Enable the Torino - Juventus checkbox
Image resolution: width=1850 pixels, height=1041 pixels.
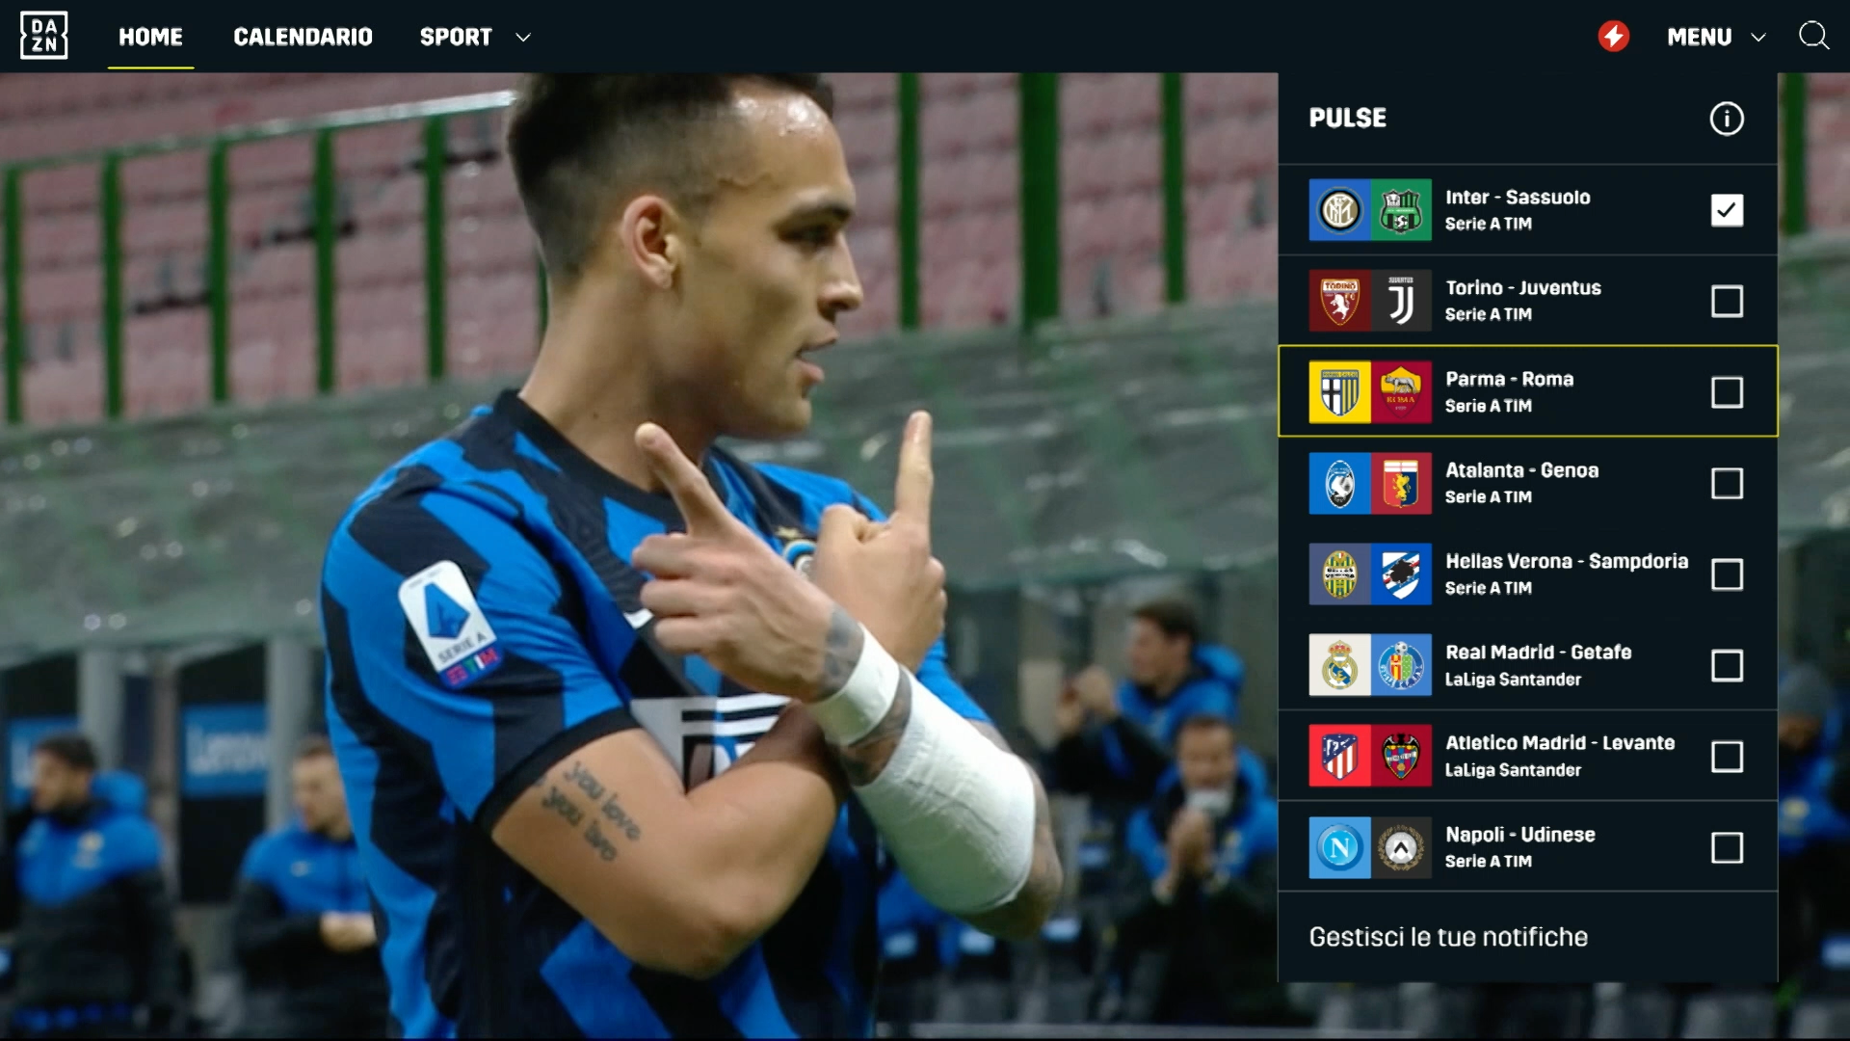pyautogui.click(x=1727, y=301)
